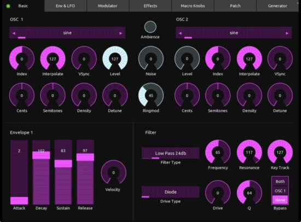301x222 pixels.
Task: Click the Noise knob
Action: (x=151, y=59)
